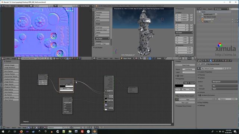This screenshot has height=134, width=239.
Task: Open the Surface Background shader dropdown
Action: pos(224,82)
